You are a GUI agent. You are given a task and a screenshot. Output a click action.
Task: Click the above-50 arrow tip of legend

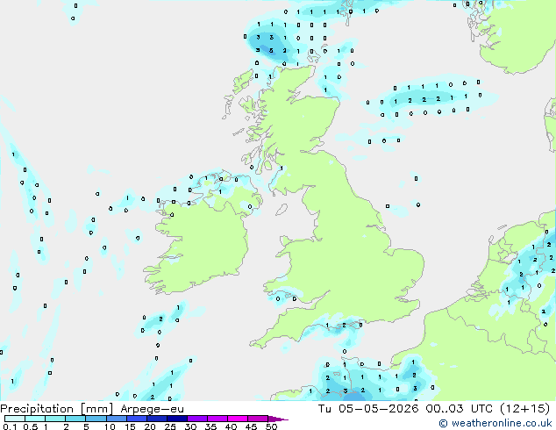(x=278, y=419)
